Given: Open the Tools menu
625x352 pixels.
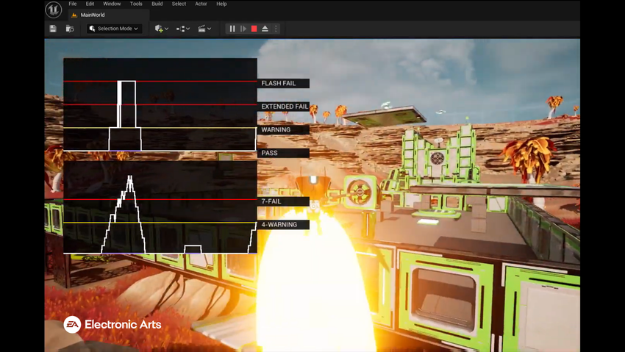Looking at the screenshot, I should (136, 4).
